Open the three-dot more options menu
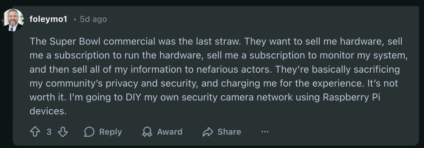 265,132
